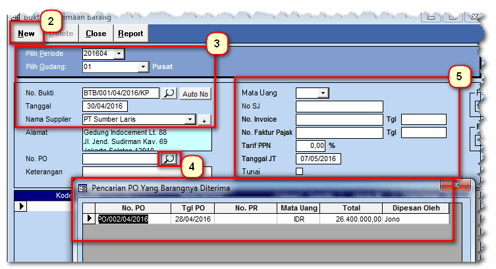
Task: Select the row marker arrow for PO/002/04/2016
Action: [x=90, y=218]
